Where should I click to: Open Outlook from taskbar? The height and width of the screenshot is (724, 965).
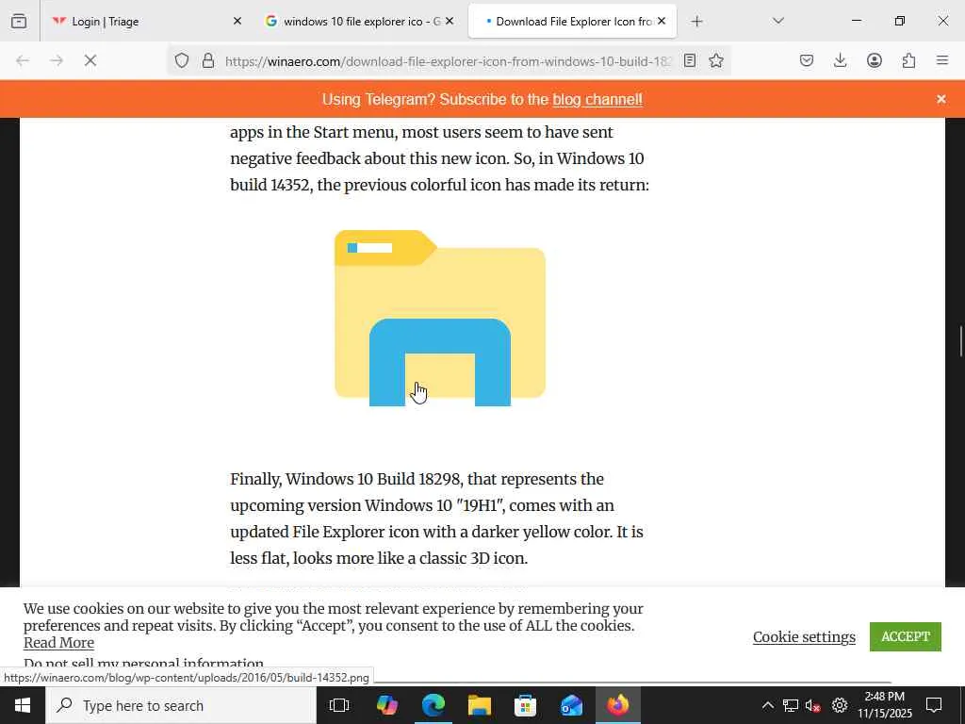click(572, 705)
